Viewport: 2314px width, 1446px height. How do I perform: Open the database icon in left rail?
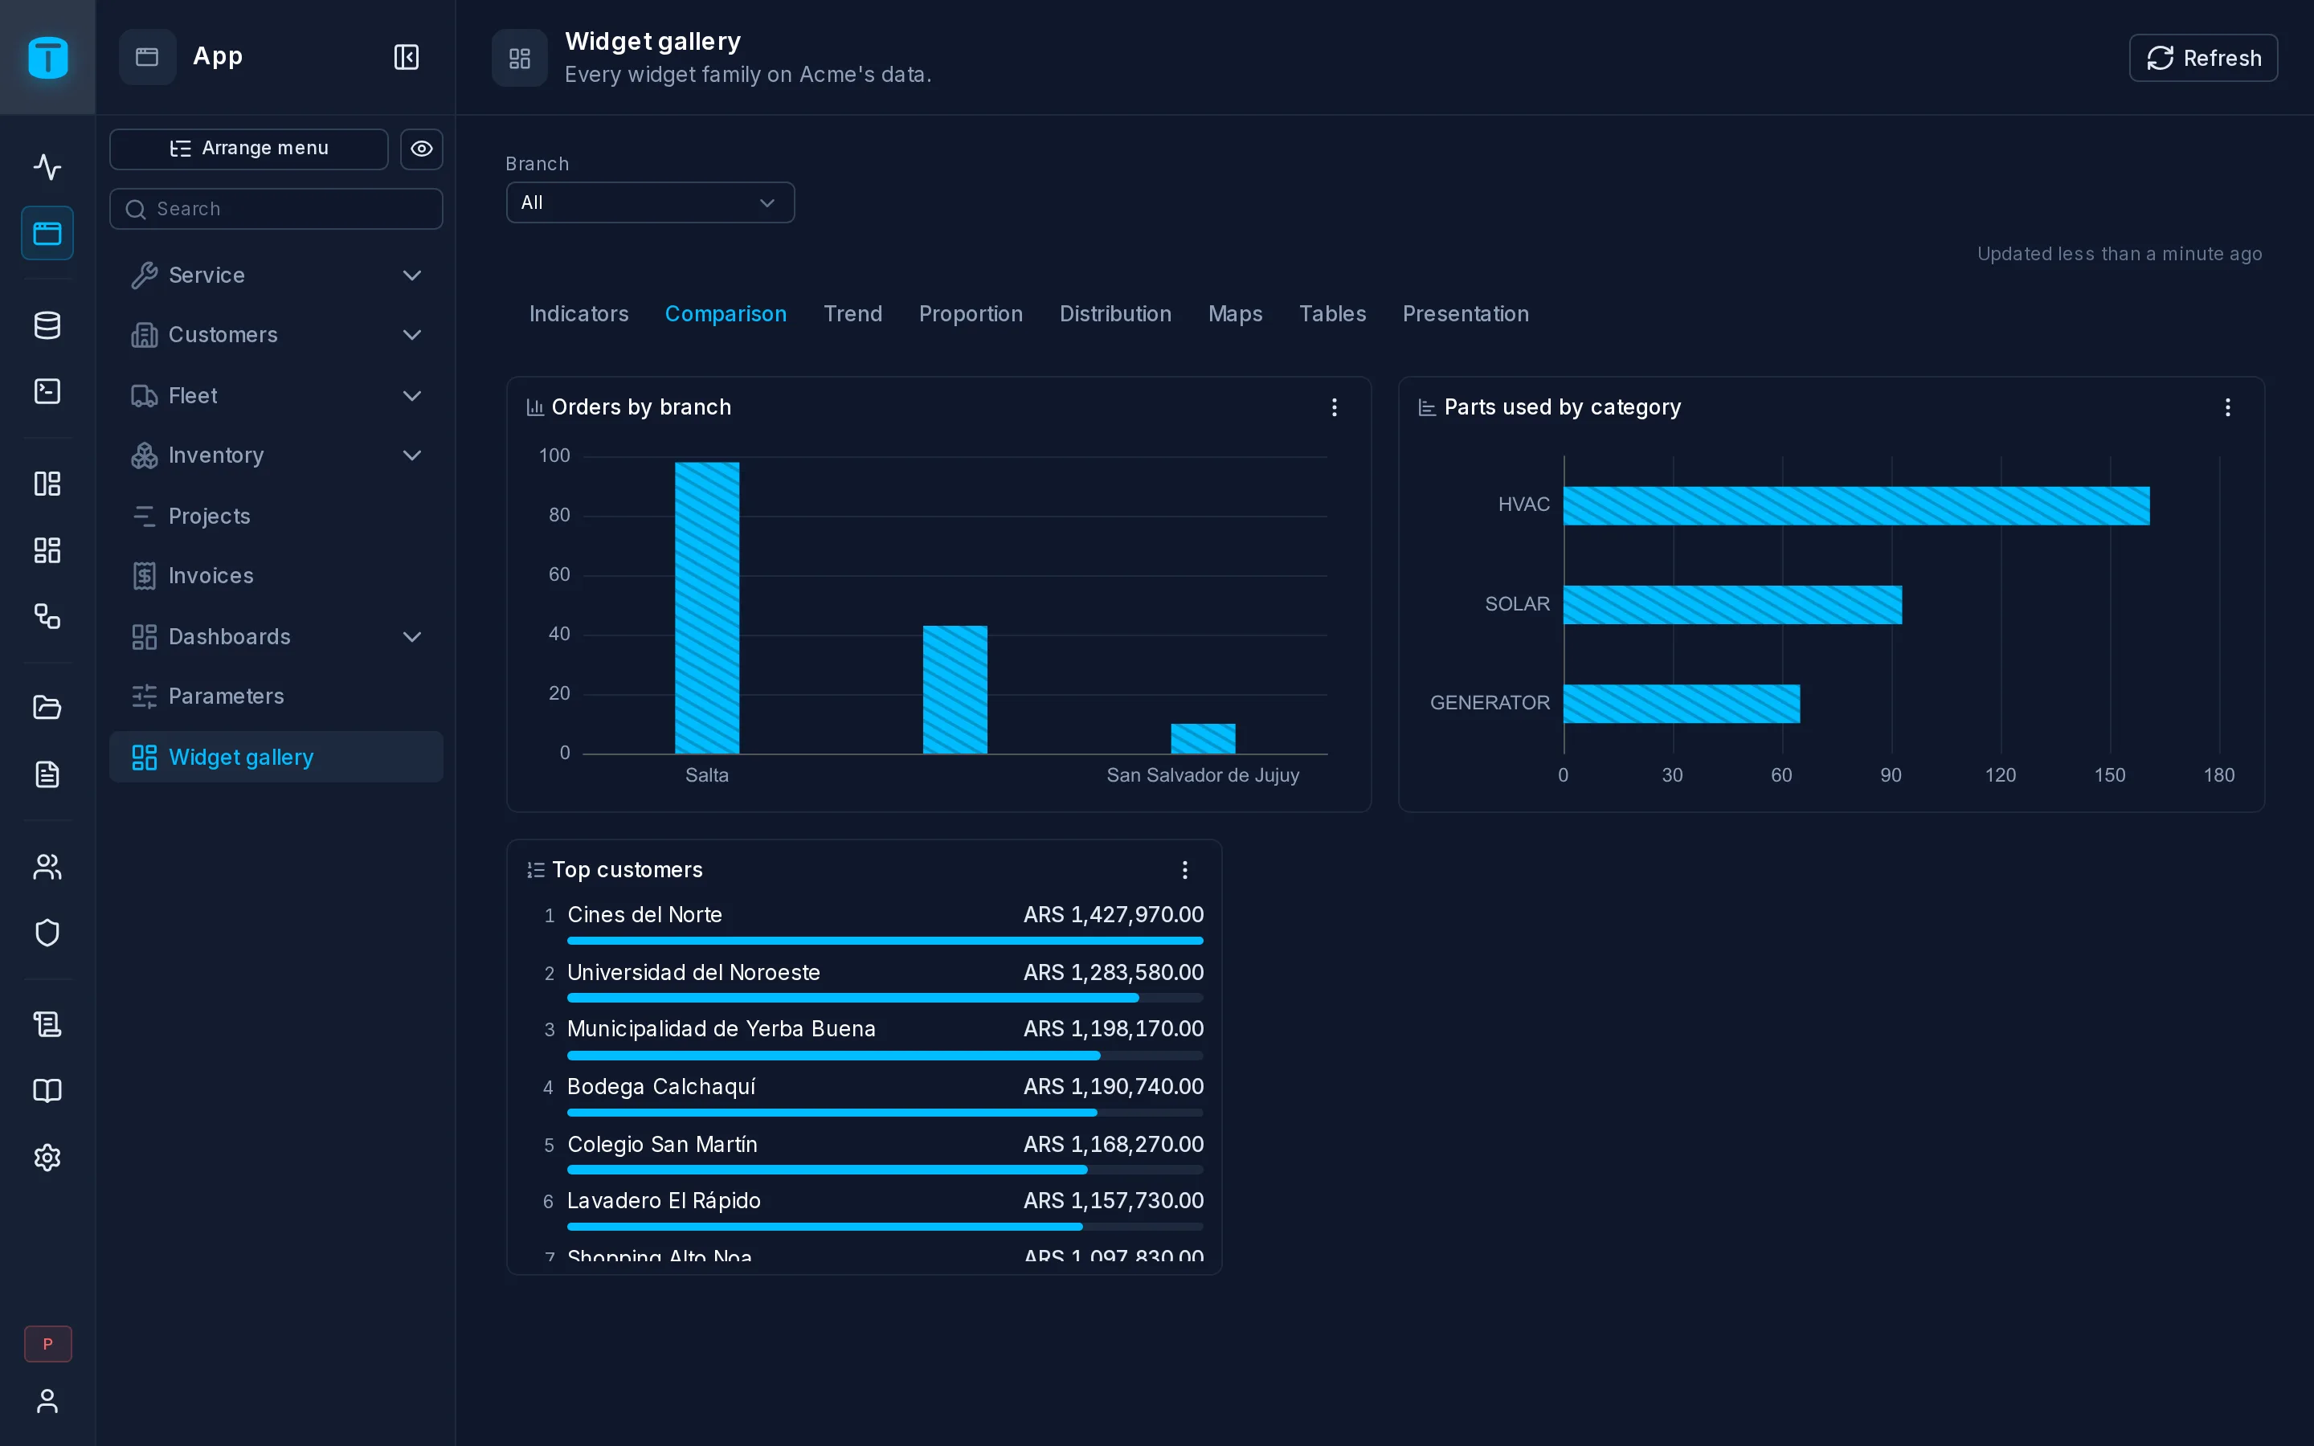47,325
